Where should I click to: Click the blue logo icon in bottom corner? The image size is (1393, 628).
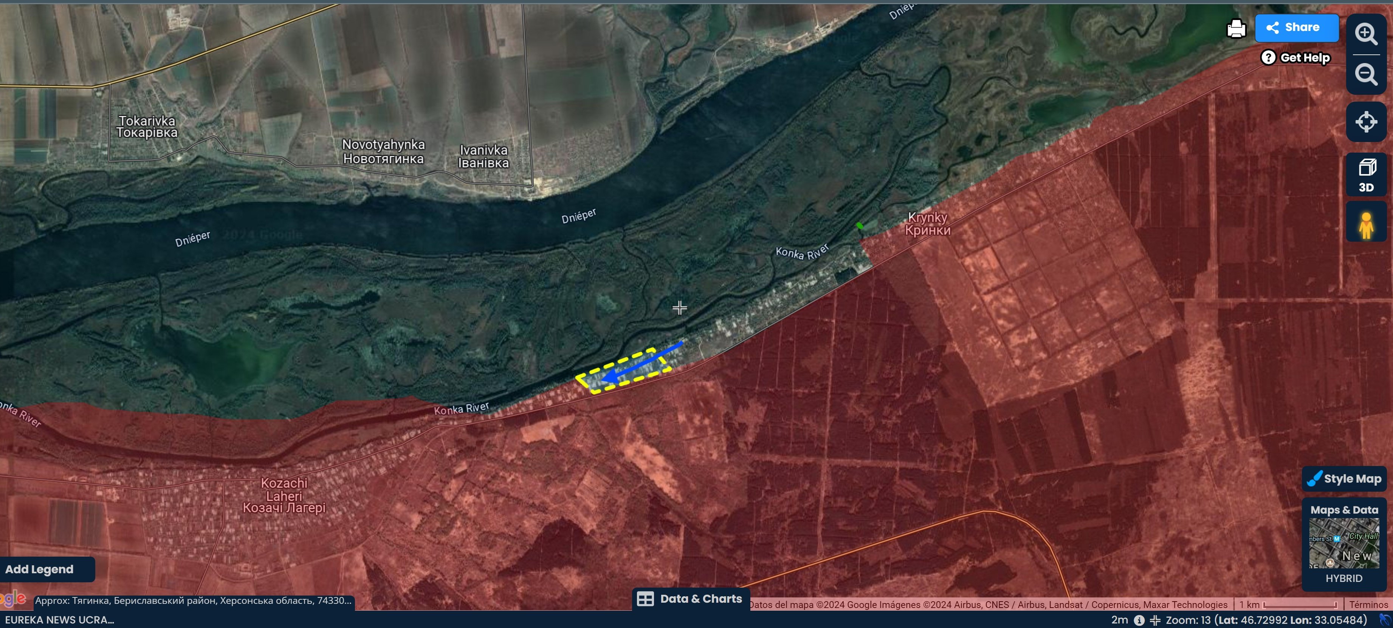point(1385,620)
